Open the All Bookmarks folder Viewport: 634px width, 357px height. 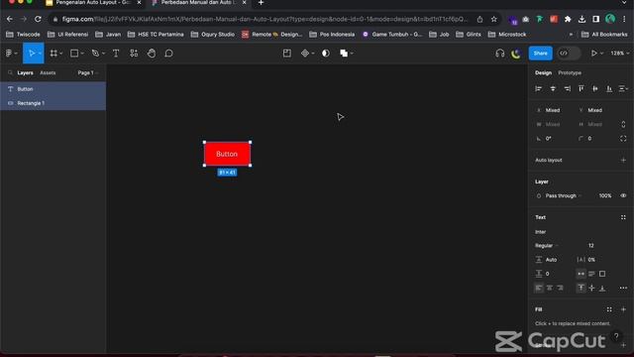(x=604, y=35)
